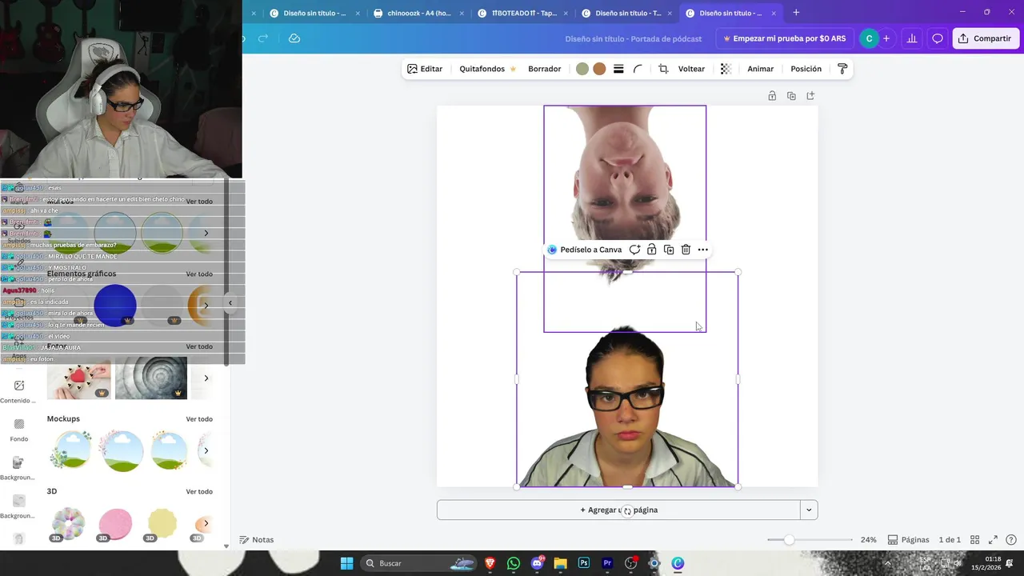This screenshot has width=1024, height=576.
Task: Click the Compartir share button
Action: point(985,38)
